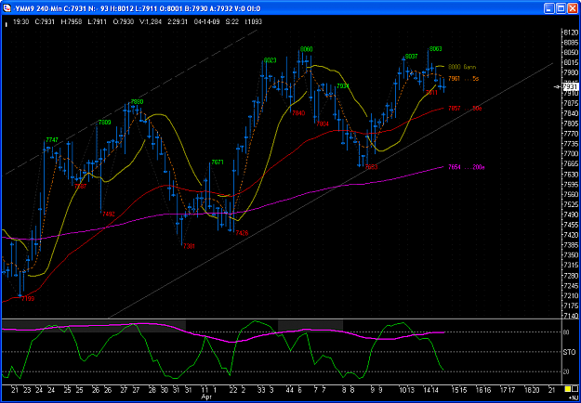Click the O:7930 open value in header row

(123, 22)
